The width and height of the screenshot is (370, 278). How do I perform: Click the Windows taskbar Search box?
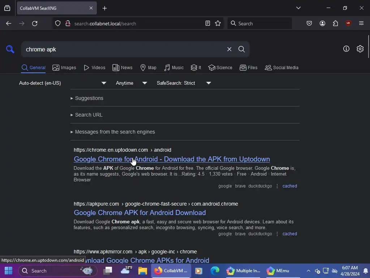[x=58, y=271]
